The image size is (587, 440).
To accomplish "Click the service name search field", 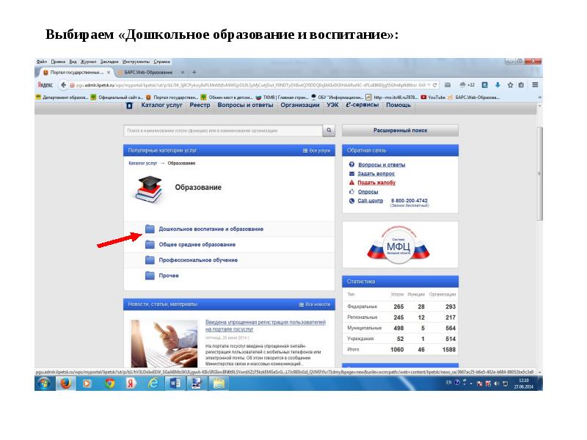I will [x=224, y=131].
